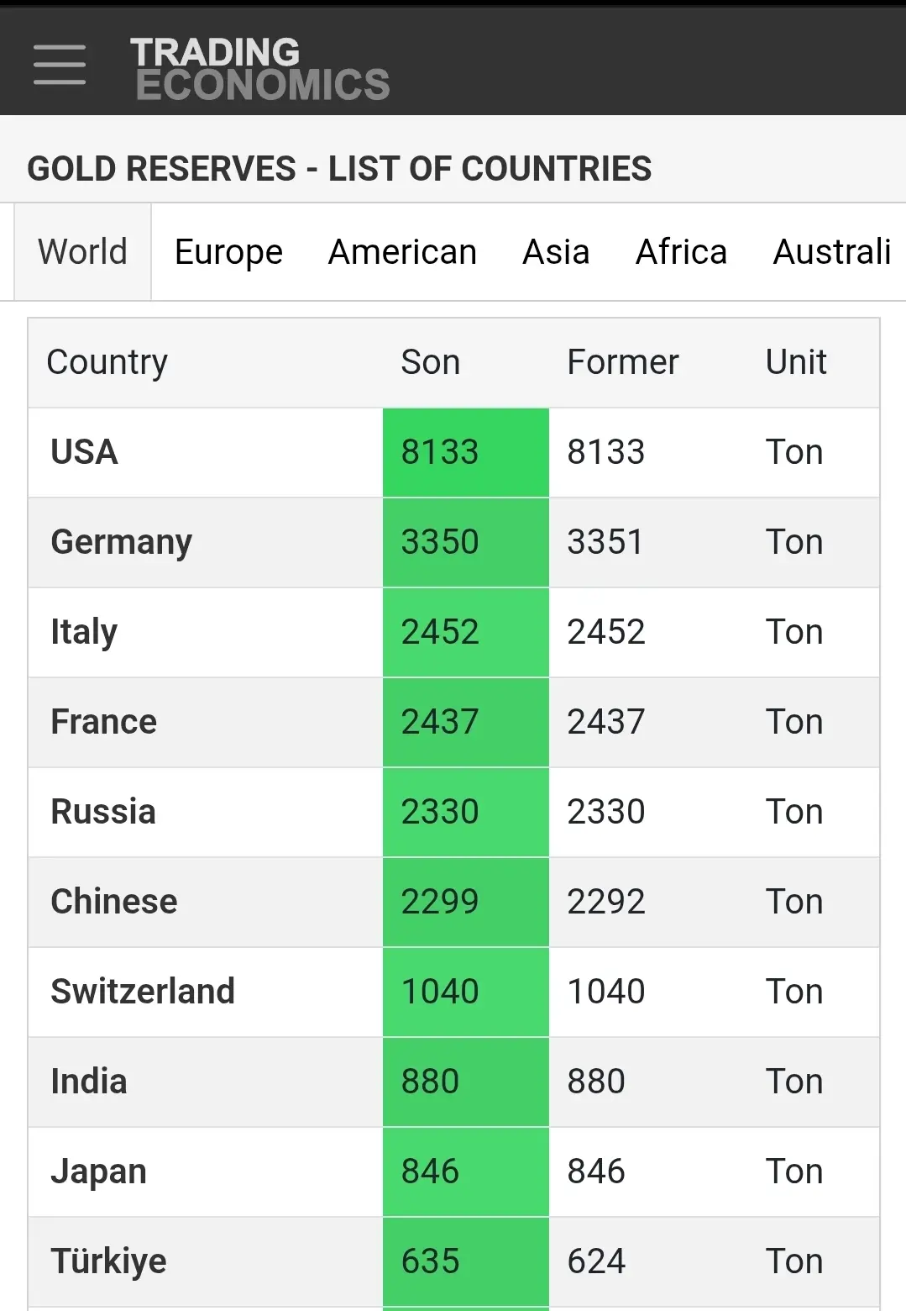The width and height of the screenshot is (906, 1311).
Task: Open the Italy country link
Action: pos(84,632)
